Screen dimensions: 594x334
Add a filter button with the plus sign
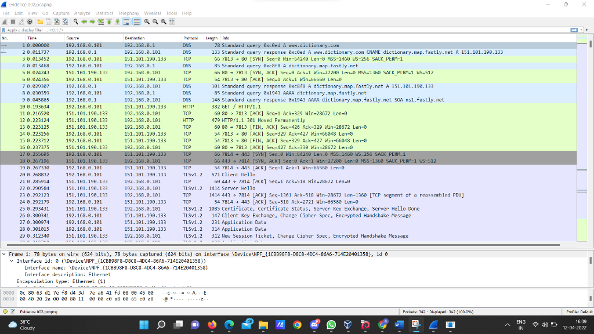click(586, 30)
